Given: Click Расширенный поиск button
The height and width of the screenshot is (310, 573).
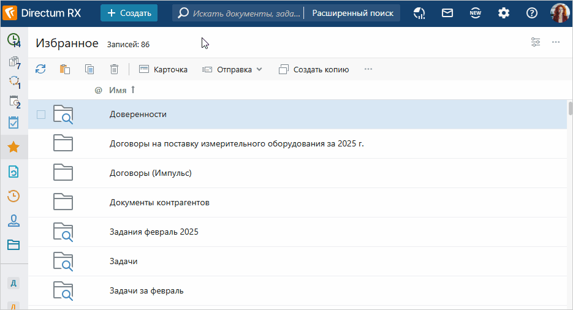Looking at the screenshot, I should (352, 13).
